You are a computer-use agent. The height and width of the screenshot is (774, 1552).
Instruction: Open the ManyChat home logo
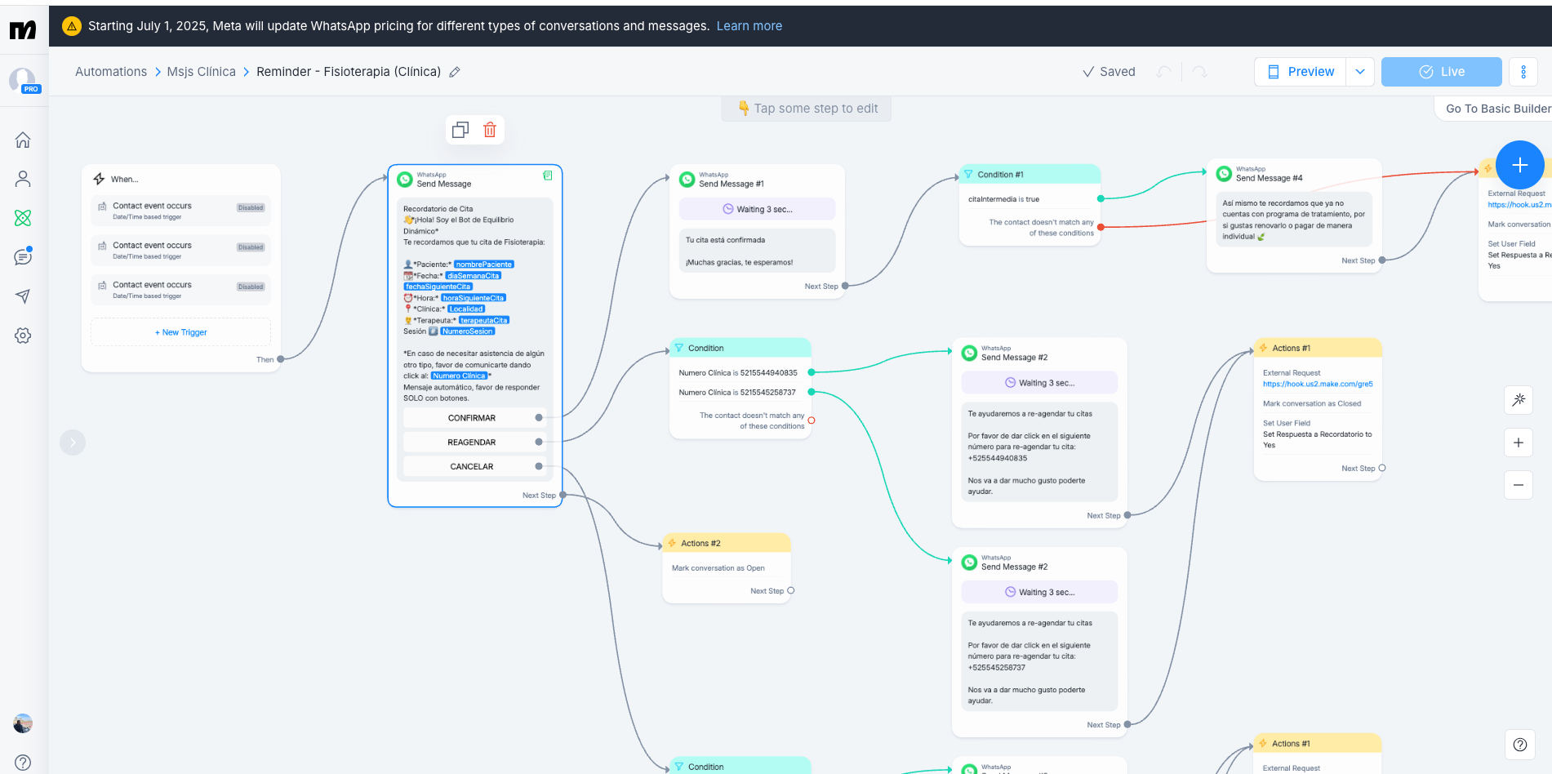click(23, 30)
